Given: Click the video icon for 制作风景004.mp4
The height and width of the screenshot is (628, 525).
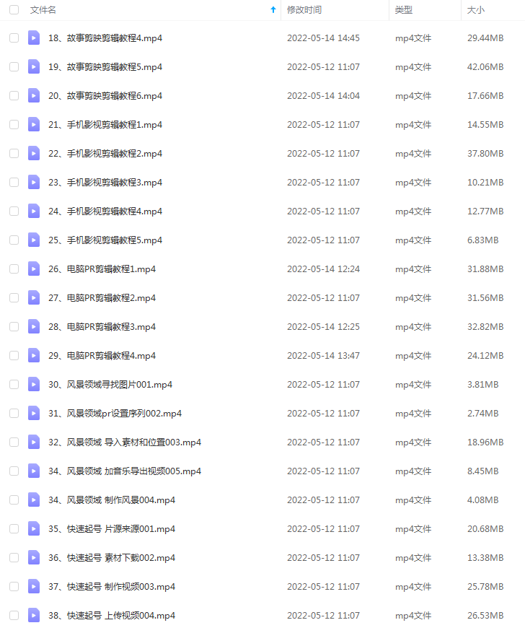Looking at the screenshot, I should pyautogui.click(x=34, y=500).
